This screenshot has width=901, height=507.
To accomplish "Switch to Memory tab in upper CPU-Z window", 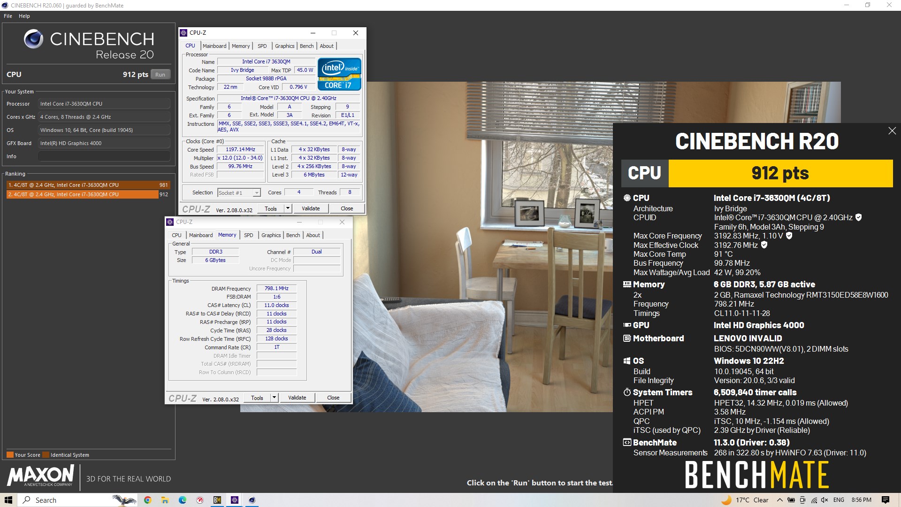I will 241,46.
